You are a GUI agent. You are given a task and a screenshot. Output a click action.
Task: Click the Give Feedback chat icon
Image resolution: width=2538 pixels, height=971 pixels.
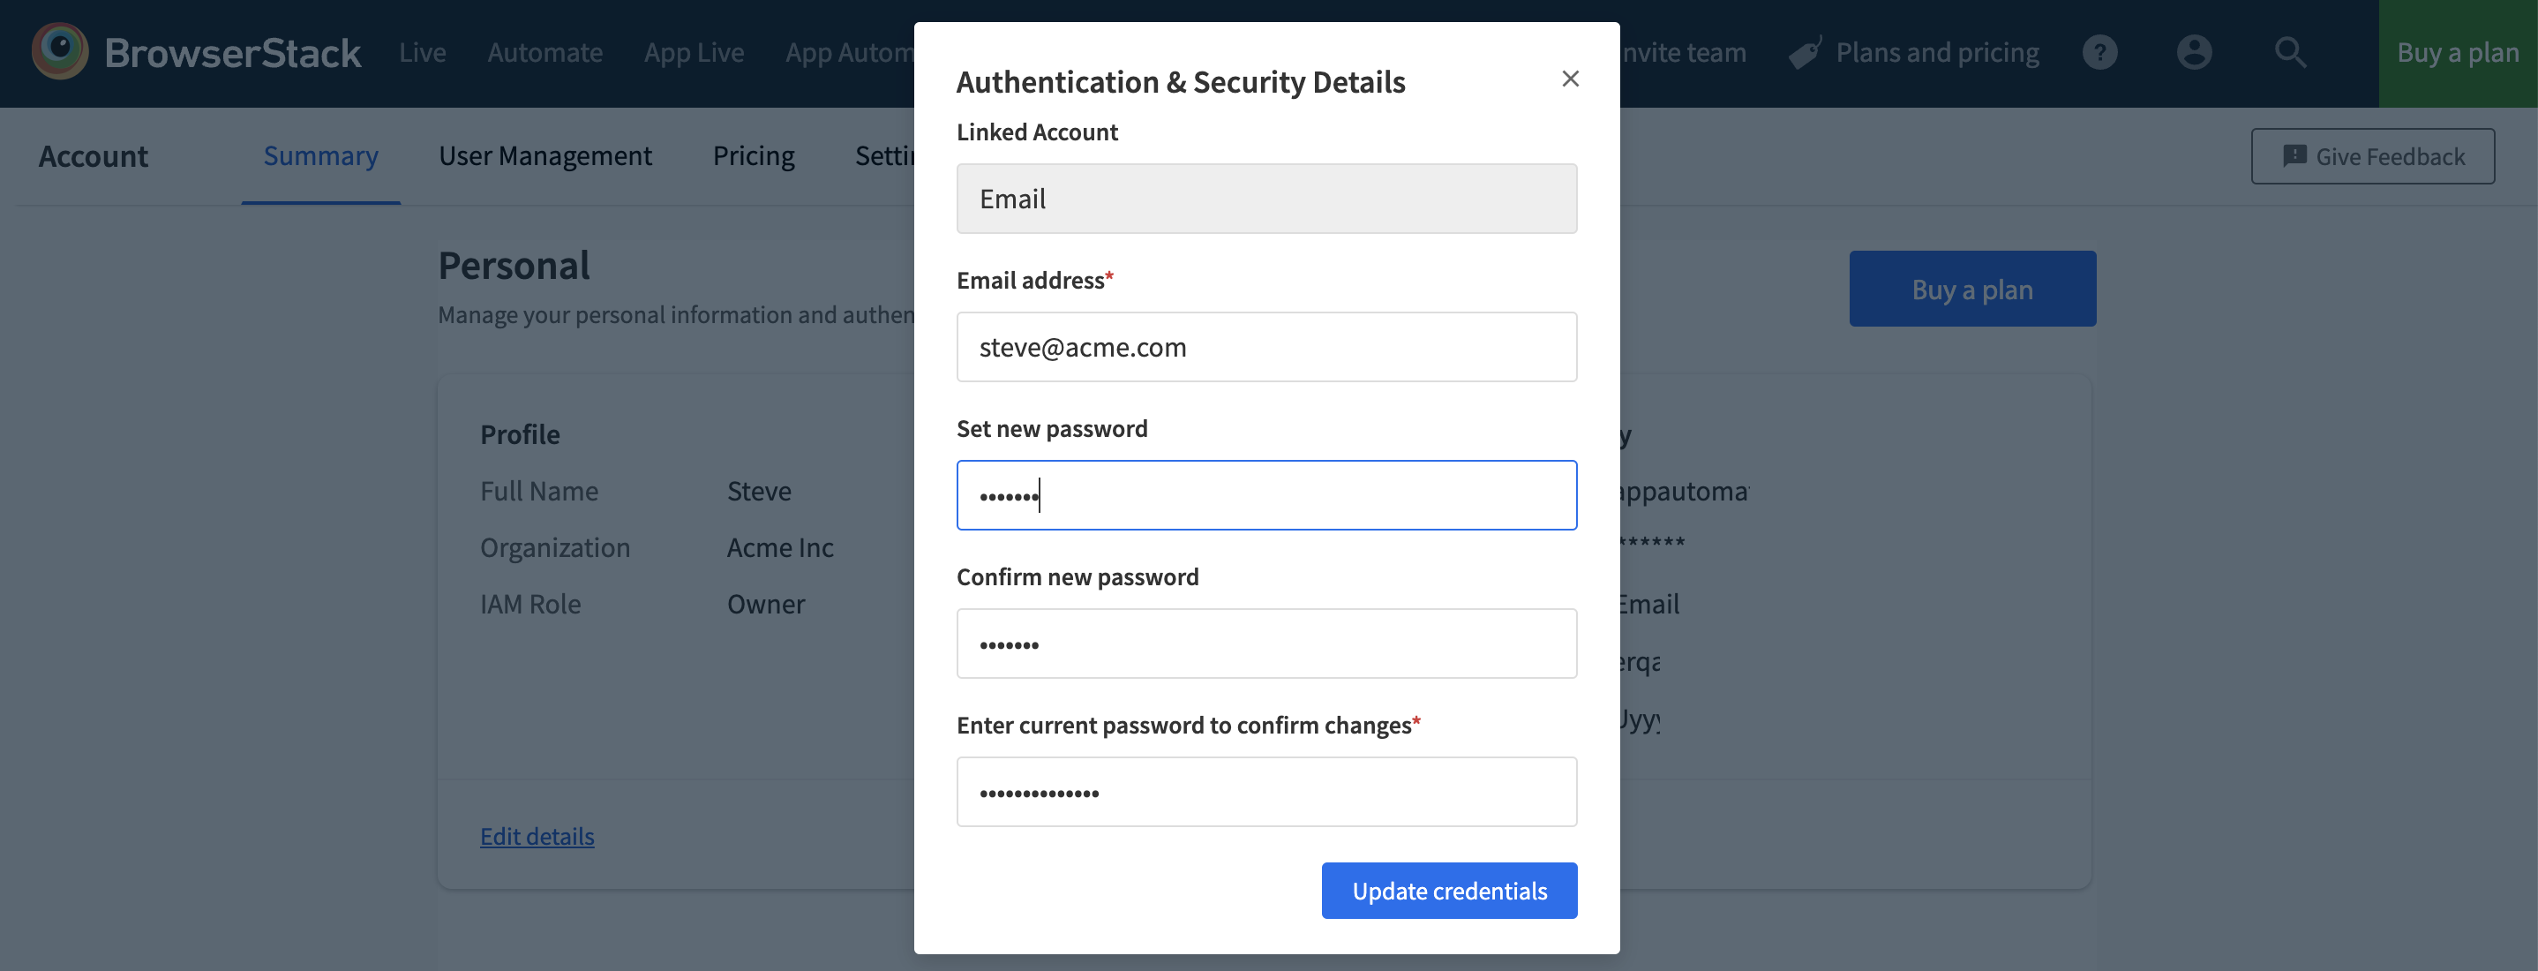coord(2294,155)
